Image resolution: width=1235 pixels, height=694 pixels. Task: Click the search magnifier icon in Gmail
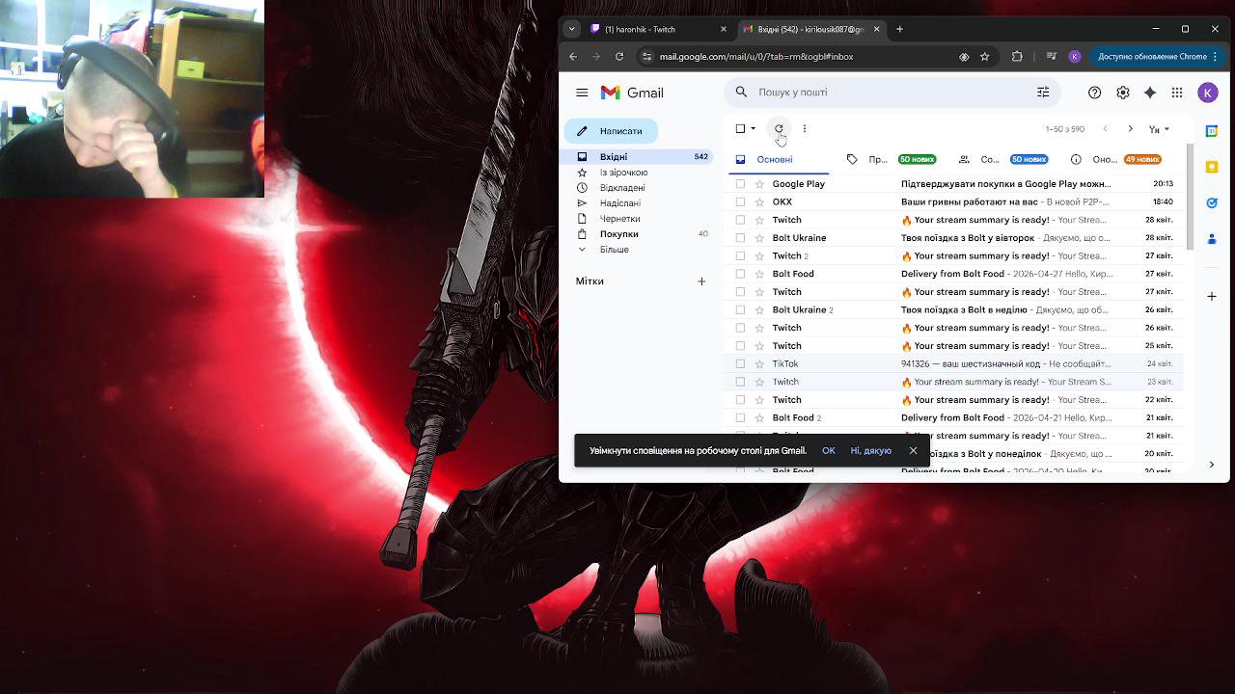[741, 93]
